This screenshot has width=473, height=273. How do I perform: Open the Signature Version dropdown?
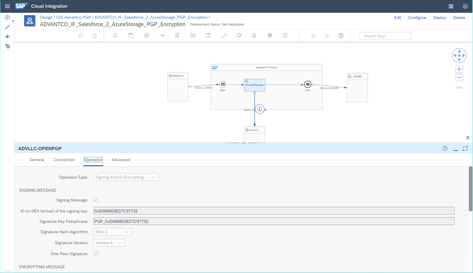click(109, 243)
